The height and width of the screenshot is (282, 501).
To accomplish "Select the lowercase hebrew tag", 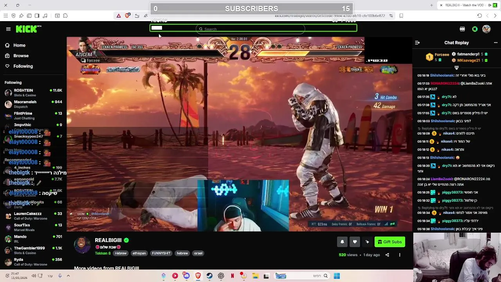I will pos(182,253).
